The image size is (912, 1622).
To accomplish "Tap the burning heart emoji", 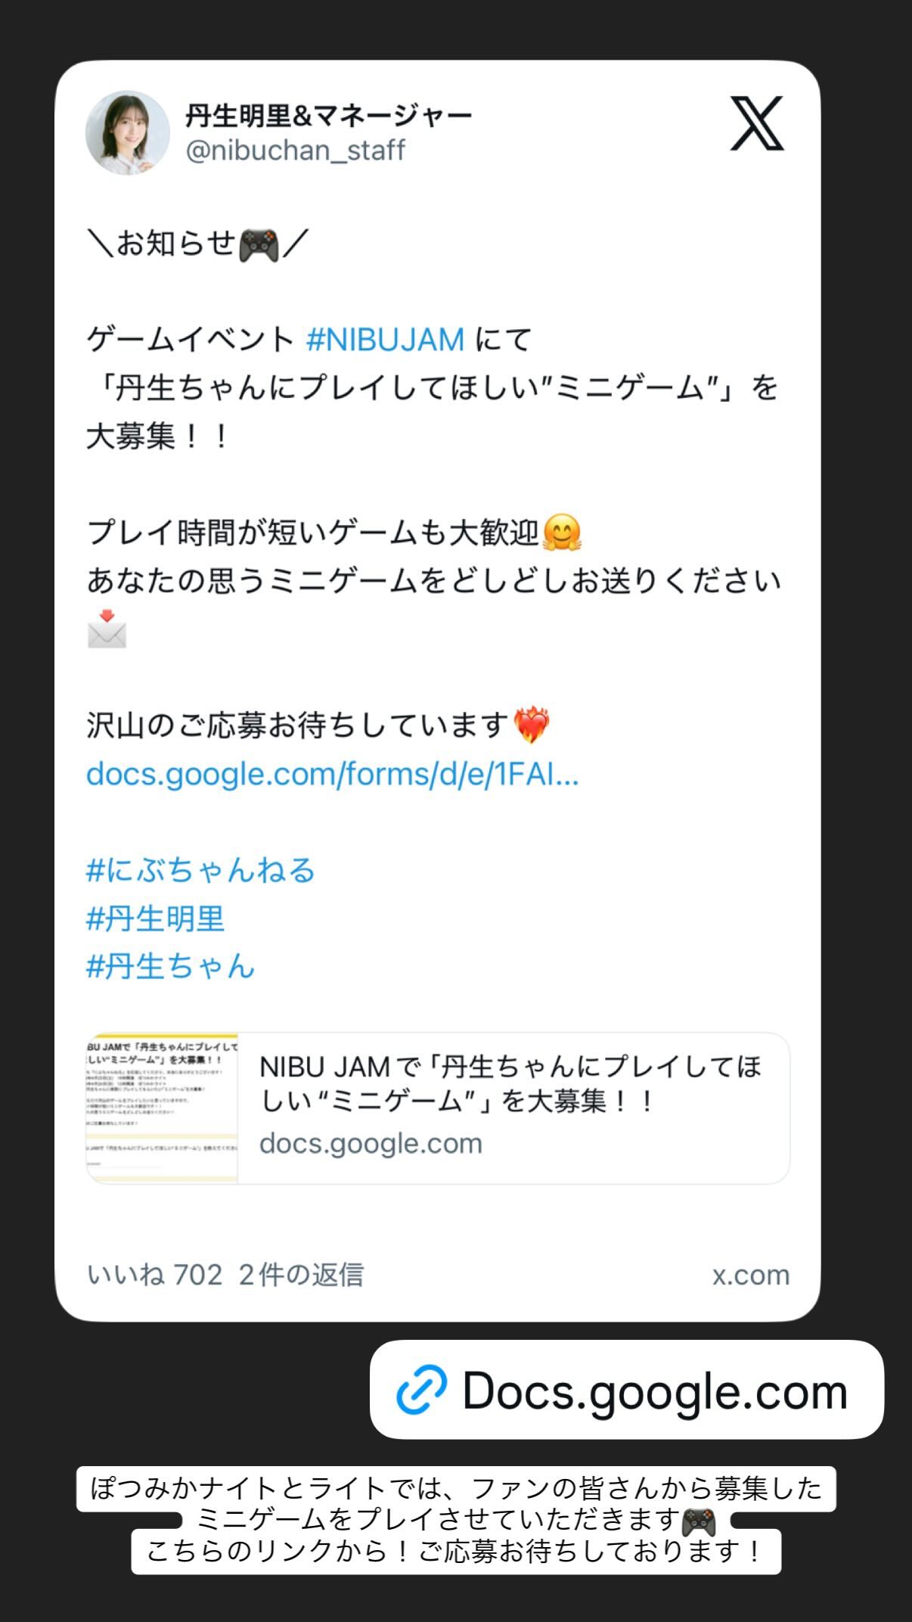I will [x=531, y=725].
